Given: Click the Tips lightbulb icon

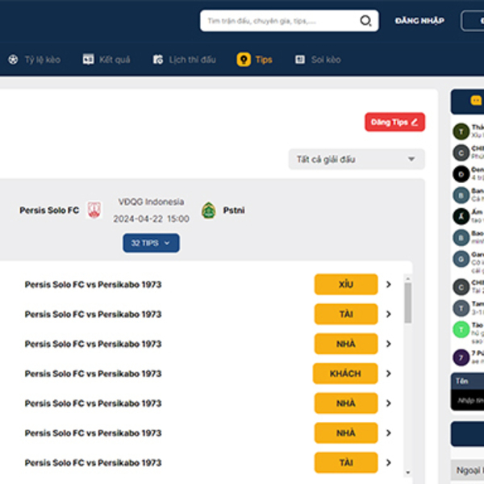Looking at the screenshot, I should pos(244,60).
